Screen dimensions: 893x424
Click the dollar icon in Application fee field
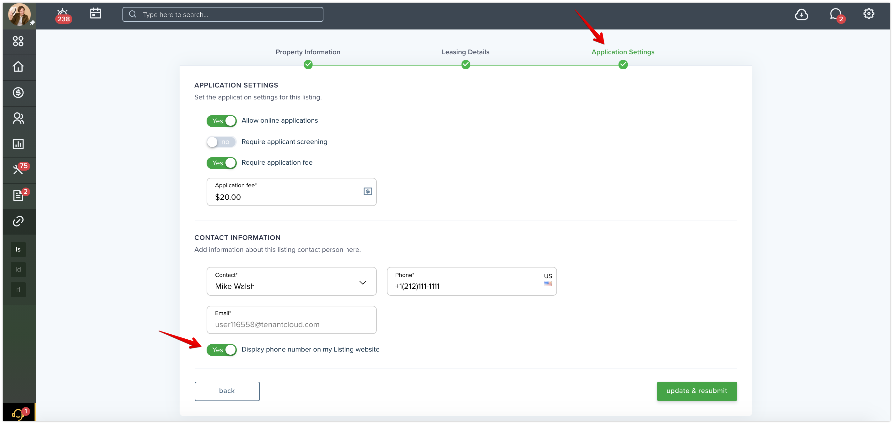(367, 191)
